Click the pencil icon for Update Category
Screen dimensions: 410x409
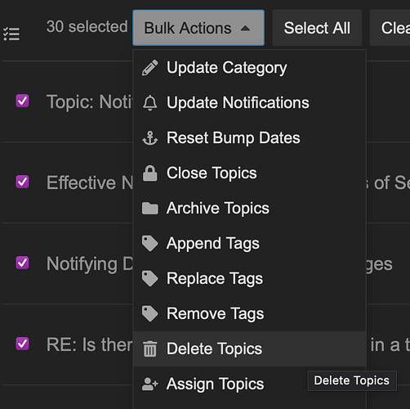150,68
